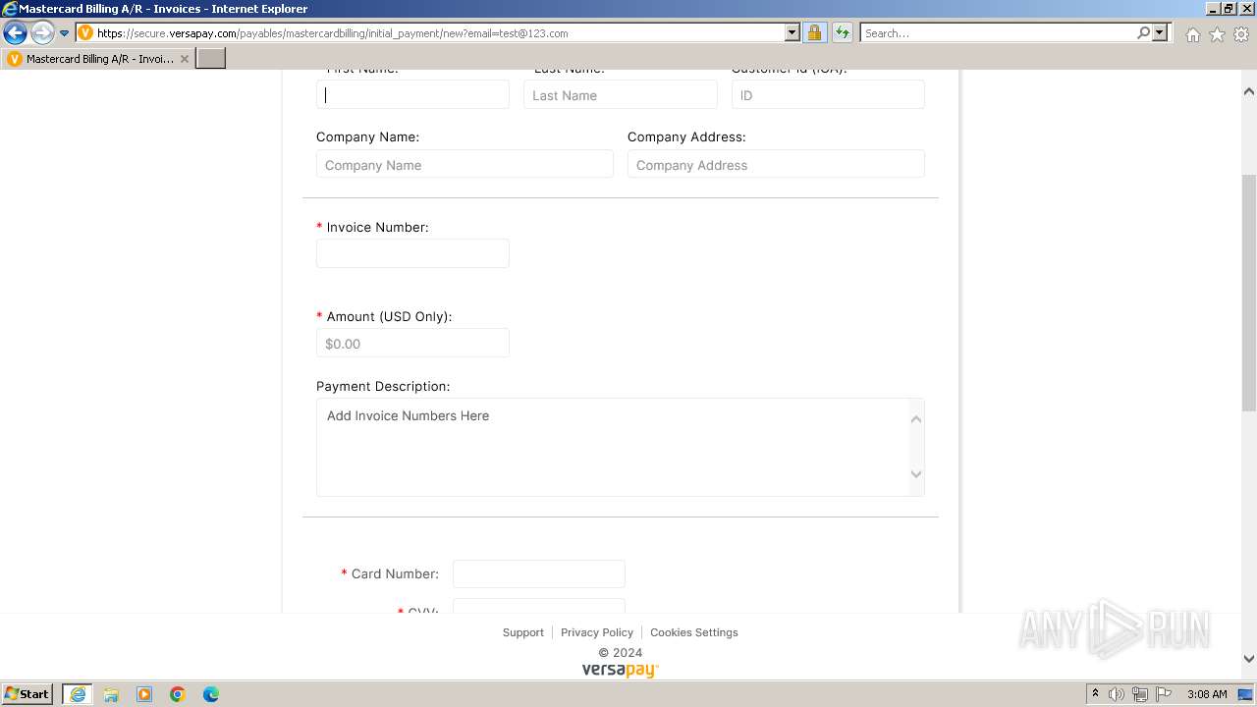Image resolution: width=1257 pixels, height=707 pixels.
Task: Click the magnifier search icon
Action: click(x=1143, y=32)
